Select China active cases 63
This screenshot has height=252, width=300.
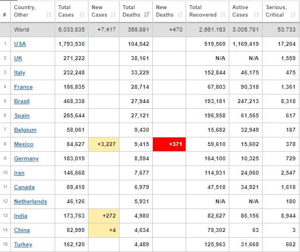tap(255, 230)
